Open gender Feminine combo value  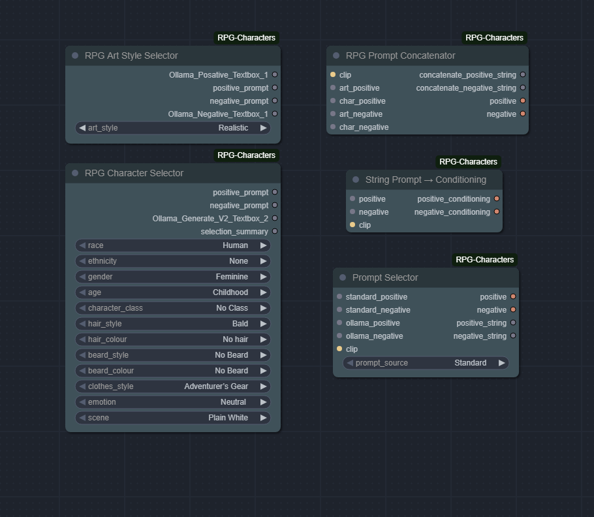[232, 277]
